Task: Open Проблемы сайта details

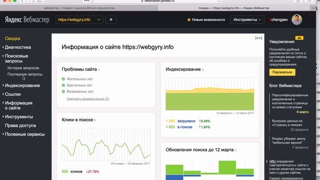Action: (80, 69)
